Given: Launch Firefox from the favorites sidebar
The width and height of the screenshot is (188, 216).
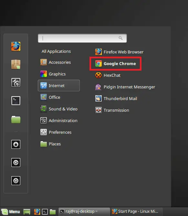Looking at the screenshot, I should (x=16, y=46).
